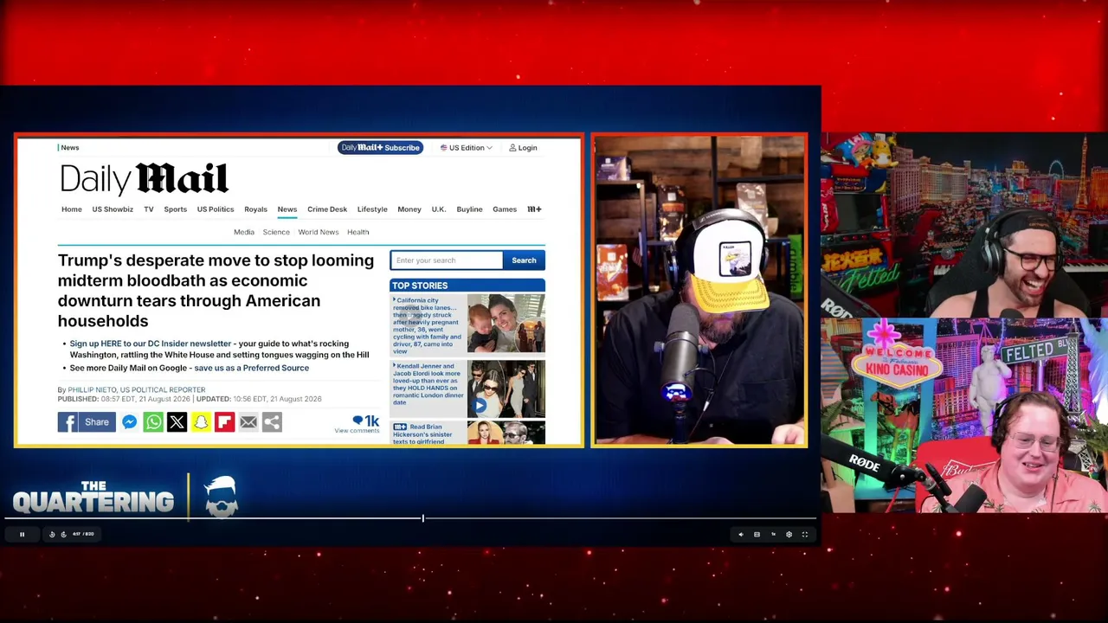The image size is (1108, 623).
Task: Select the World News sub-navigation tab
Action: point(319,232)
